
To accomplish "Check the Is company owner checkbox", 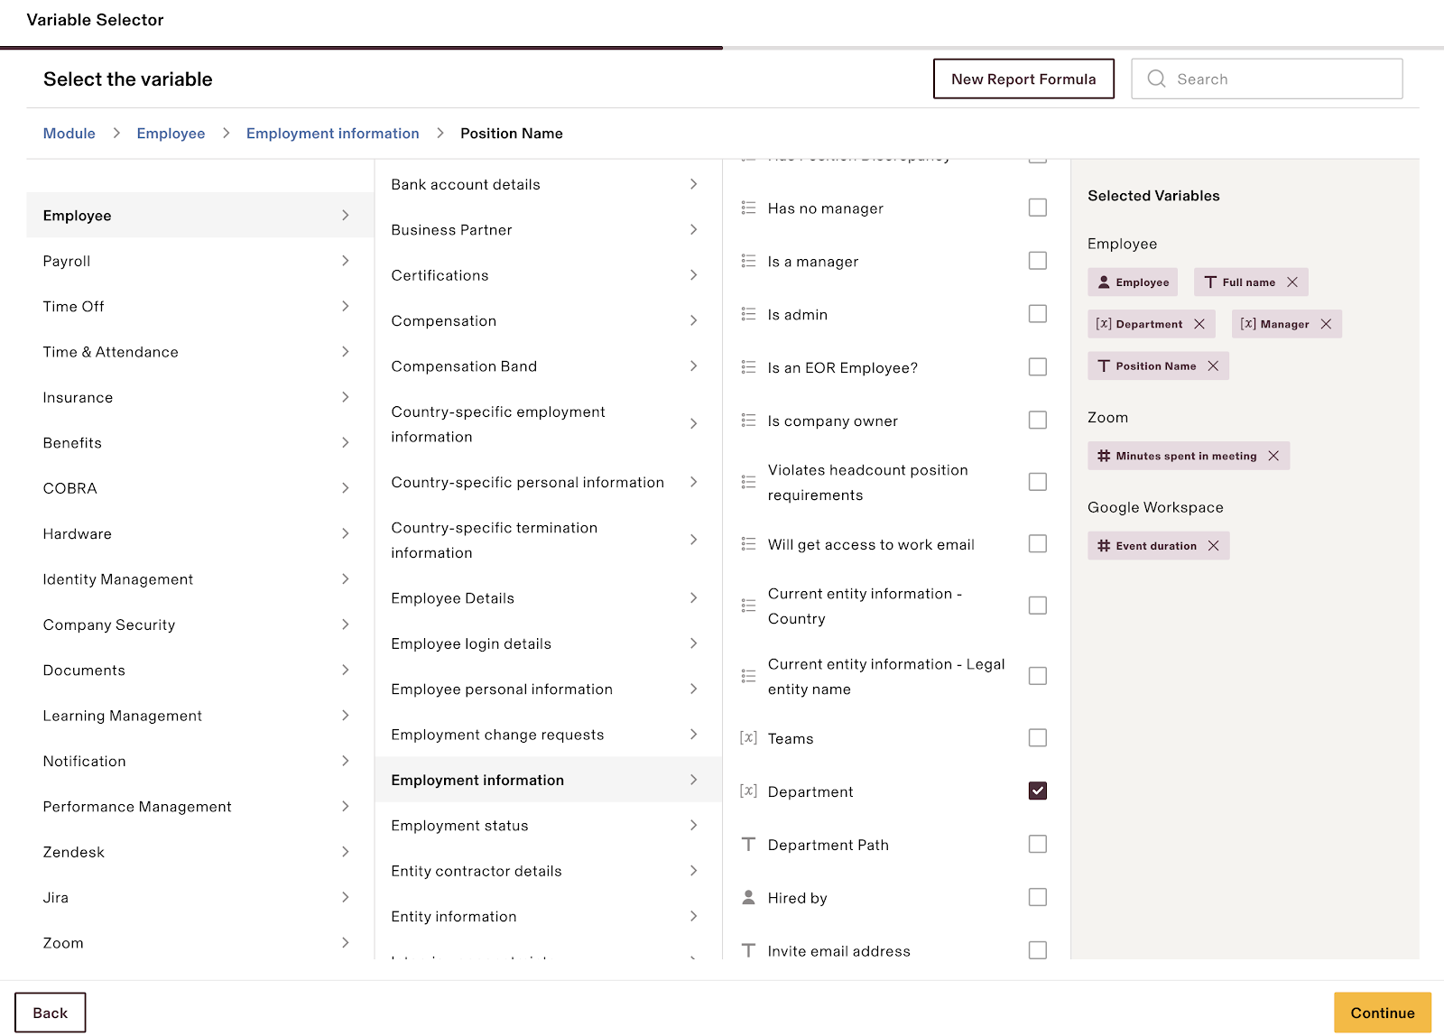I will click(x=1038, y=421).
